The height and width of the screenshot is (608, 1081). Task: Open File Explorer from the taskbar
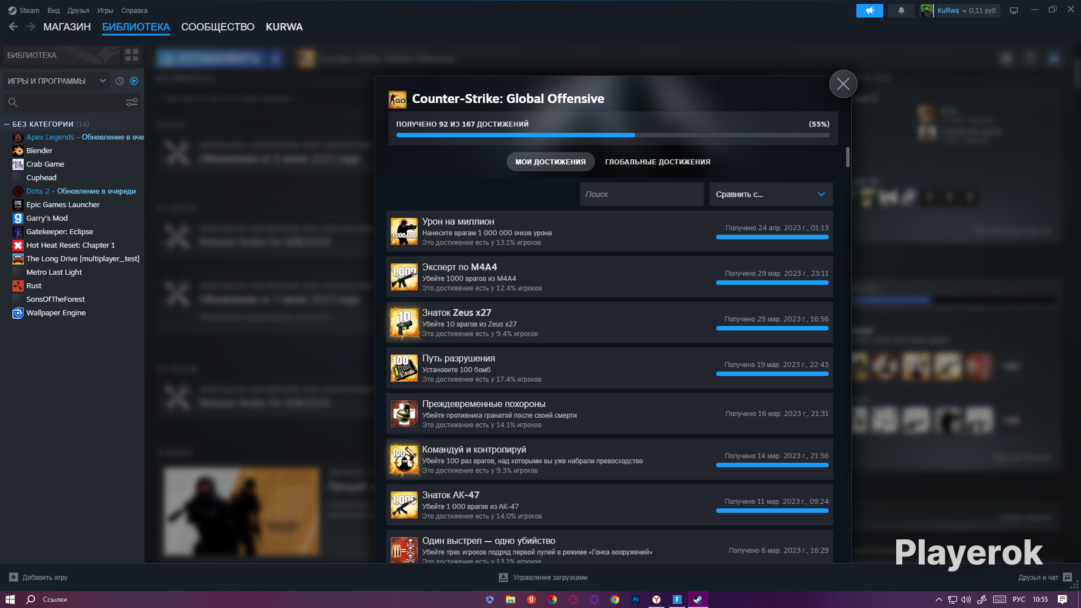tap(511, 599)
